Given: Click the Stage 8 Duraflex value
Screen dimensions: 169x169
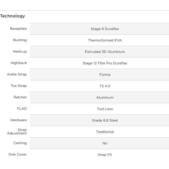Looking at the screenshot, I should (105, 29).
